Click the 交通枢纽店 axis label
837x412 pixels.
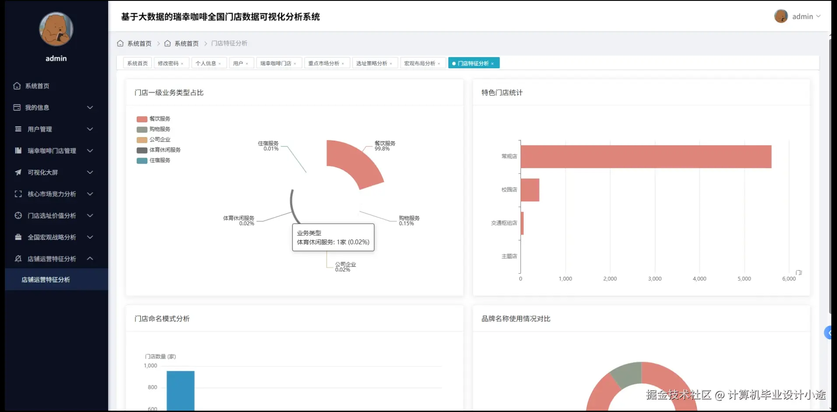tap(504, 223)
